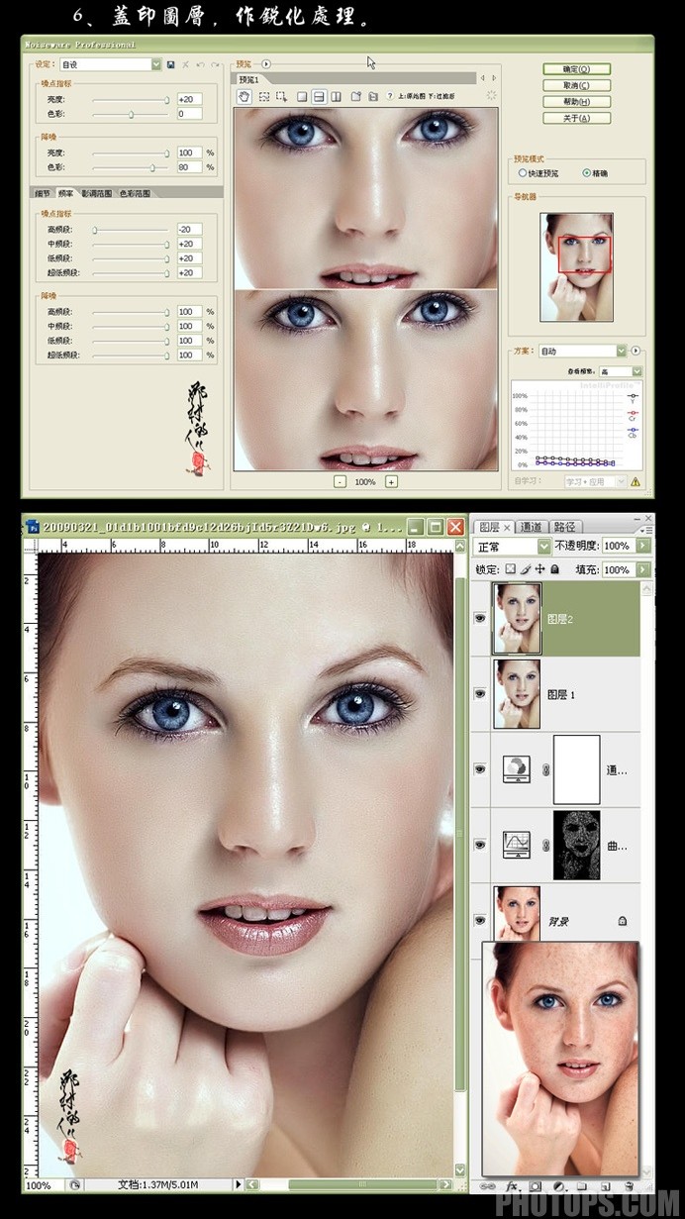Open the 影调范围 tab
This screenshot has height=1219, width=685.
point(98,194)
